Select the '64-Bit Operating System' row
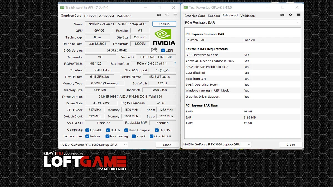The width and height of the screenshot is (333, 187). tap(243, 85)
